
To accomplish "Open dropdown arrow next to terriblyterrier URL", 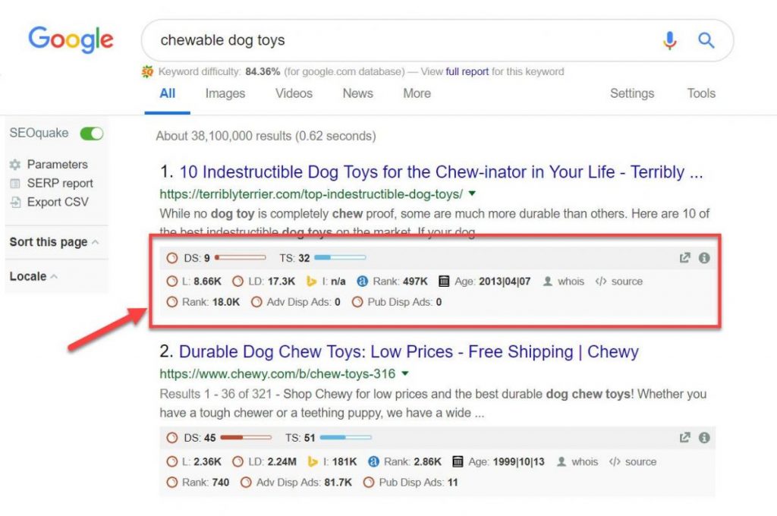I will pos(472,193).
